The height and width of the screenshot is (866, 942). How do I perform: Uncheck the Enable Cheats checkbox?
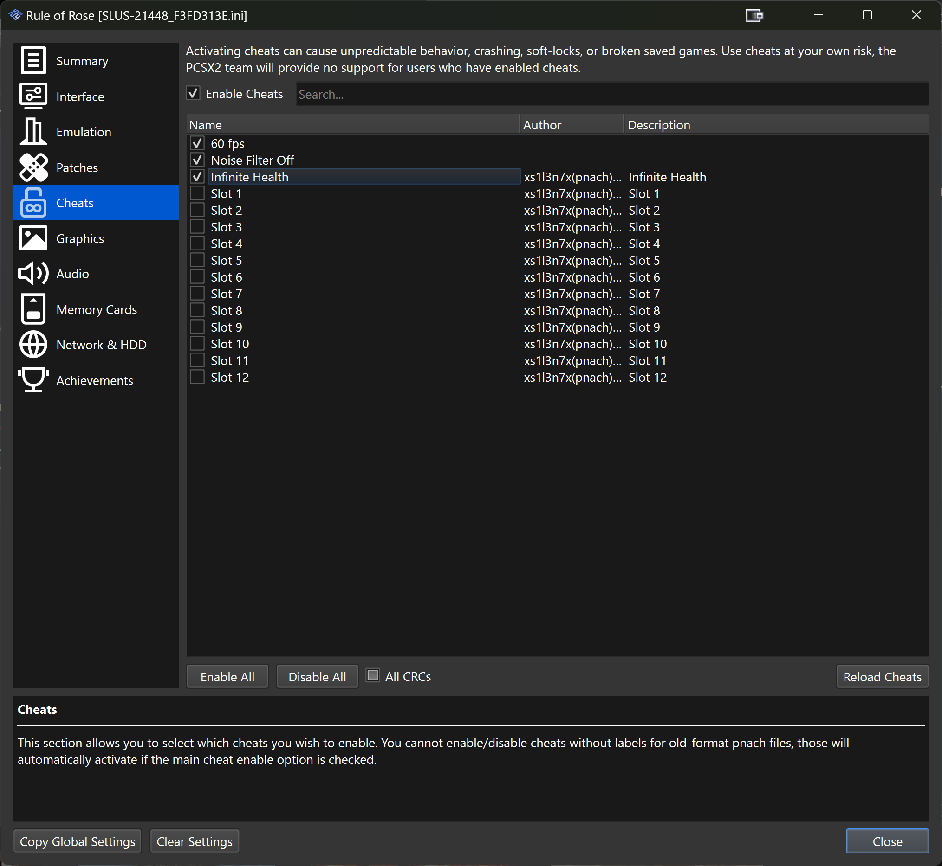click(x=193, y=94)
